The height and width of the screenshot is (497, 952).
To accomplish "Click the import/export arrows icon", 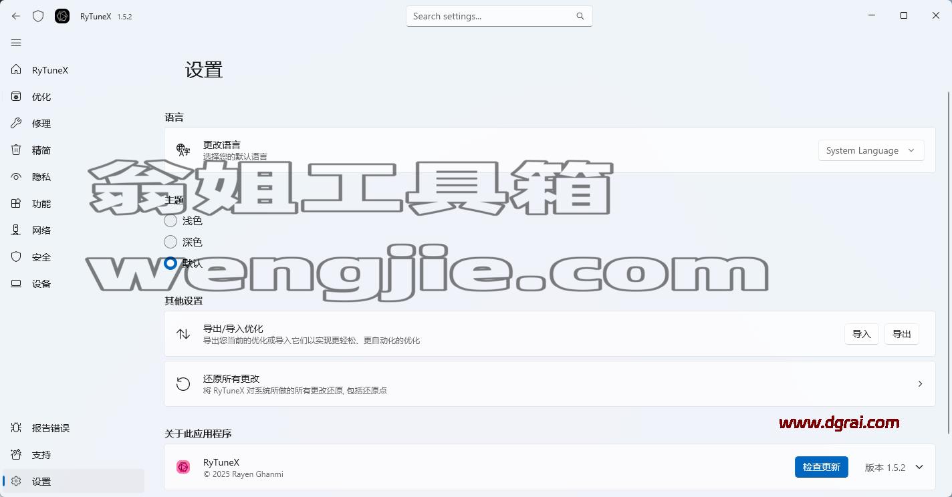I will coord(183,333).
